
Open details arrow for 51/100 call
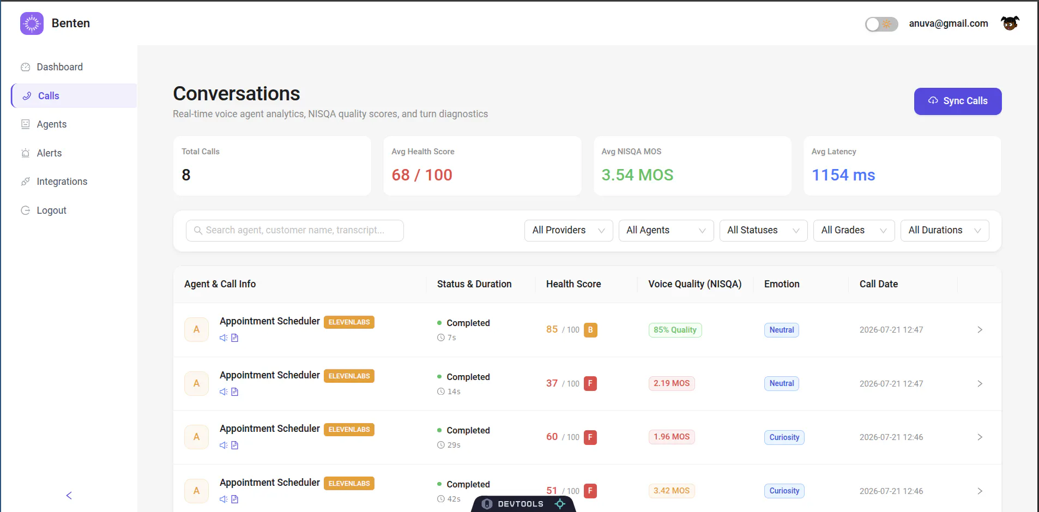(x=980, y=491)
